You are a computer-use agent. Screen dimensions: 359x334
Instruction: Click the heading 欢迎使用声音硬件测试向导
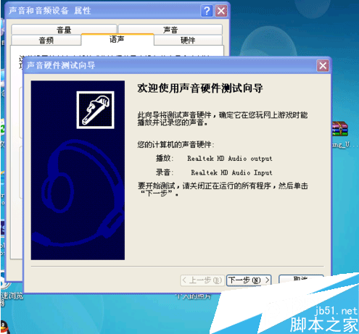pyautogui.click(x=200, y=88)
